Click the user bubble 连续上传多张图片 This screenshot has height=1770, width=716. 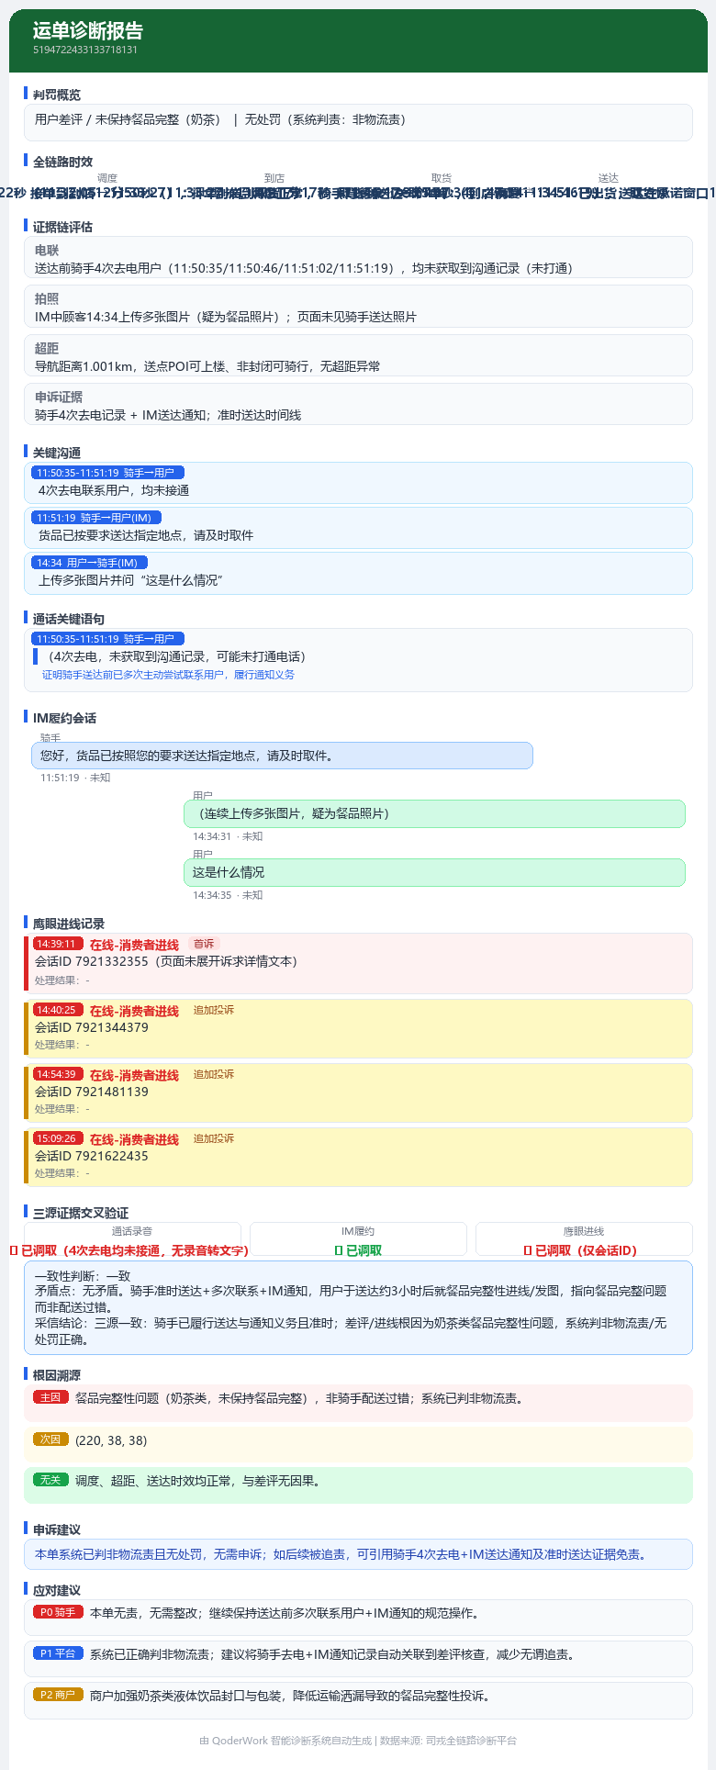[x=434, y=813]
